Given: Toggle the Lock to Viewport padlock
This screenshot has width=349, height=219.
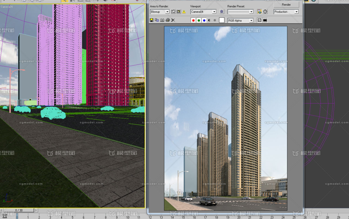Looking at the screenshot, I should 222,12.
